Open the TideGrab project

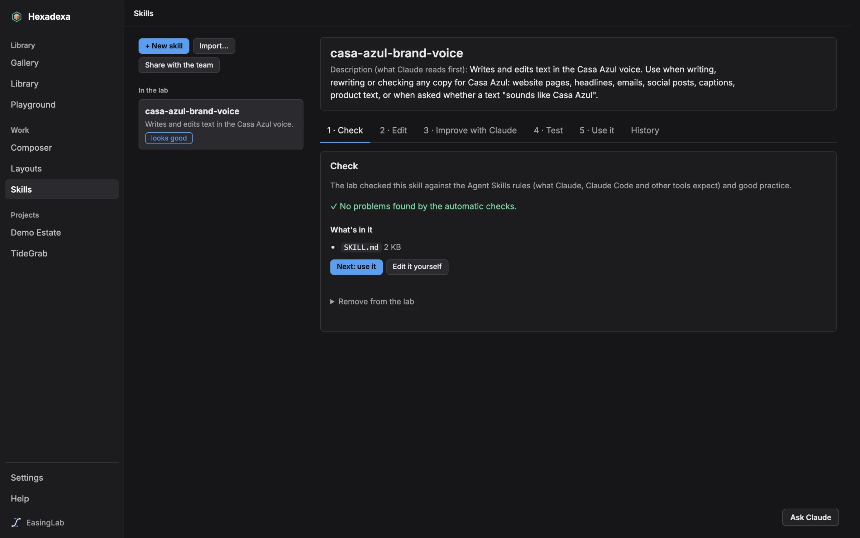pyautogui.click(x=62, y=253)
